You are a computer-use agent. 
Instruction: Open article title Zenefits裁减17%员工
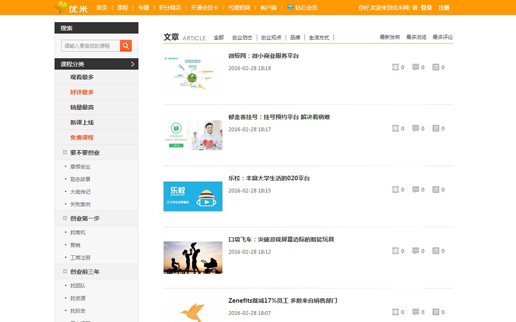(283, 301)
